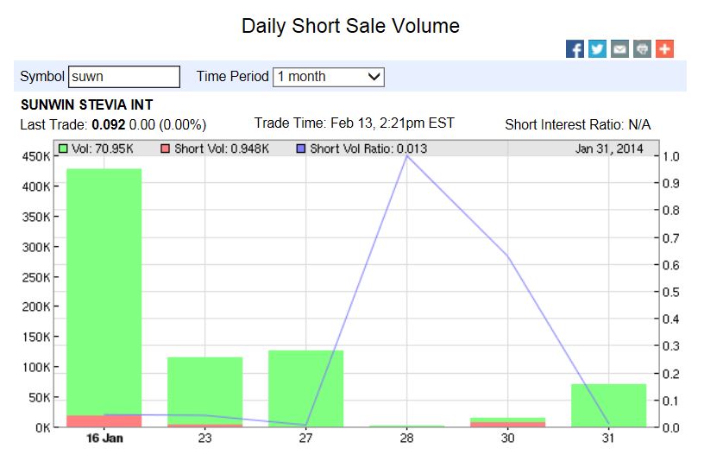Viewport: 704px width, 461px height.
Task: Click the Jan 31, 2014 date label
Action: coord(609,148)
